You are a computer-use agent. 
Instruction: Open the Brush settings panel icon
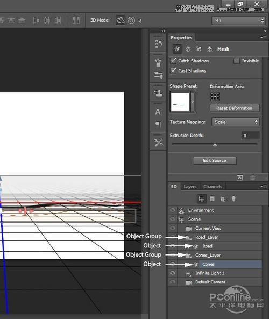[x=158, y=75]
